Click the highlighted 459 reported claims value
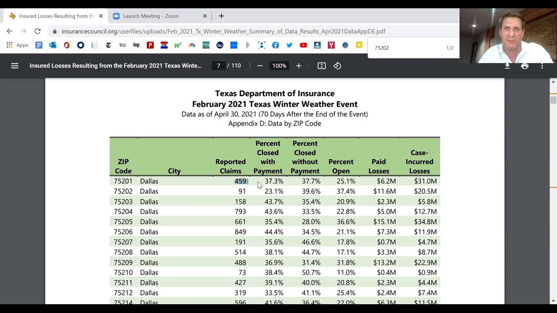 click(240, 181)
